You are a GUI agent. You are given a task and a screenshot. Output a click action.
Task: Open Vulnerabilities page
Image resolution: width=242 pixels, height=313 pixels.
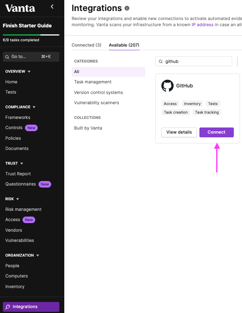[20, 240]
